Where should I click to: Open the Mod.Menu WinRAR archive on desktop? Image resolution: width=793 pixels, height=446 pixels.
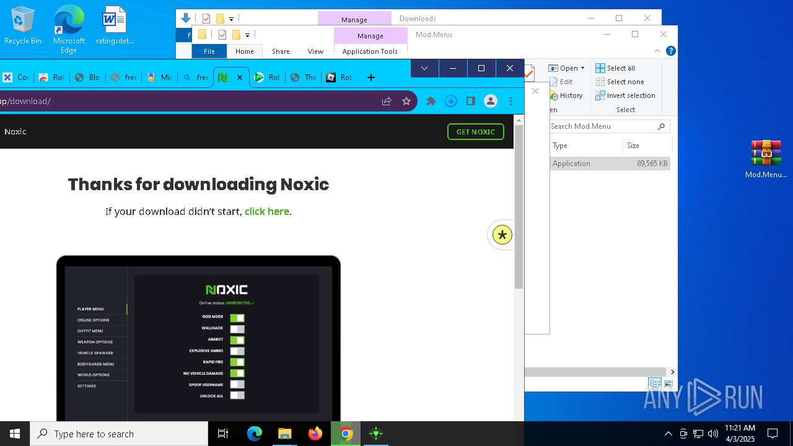pos(766,159)
